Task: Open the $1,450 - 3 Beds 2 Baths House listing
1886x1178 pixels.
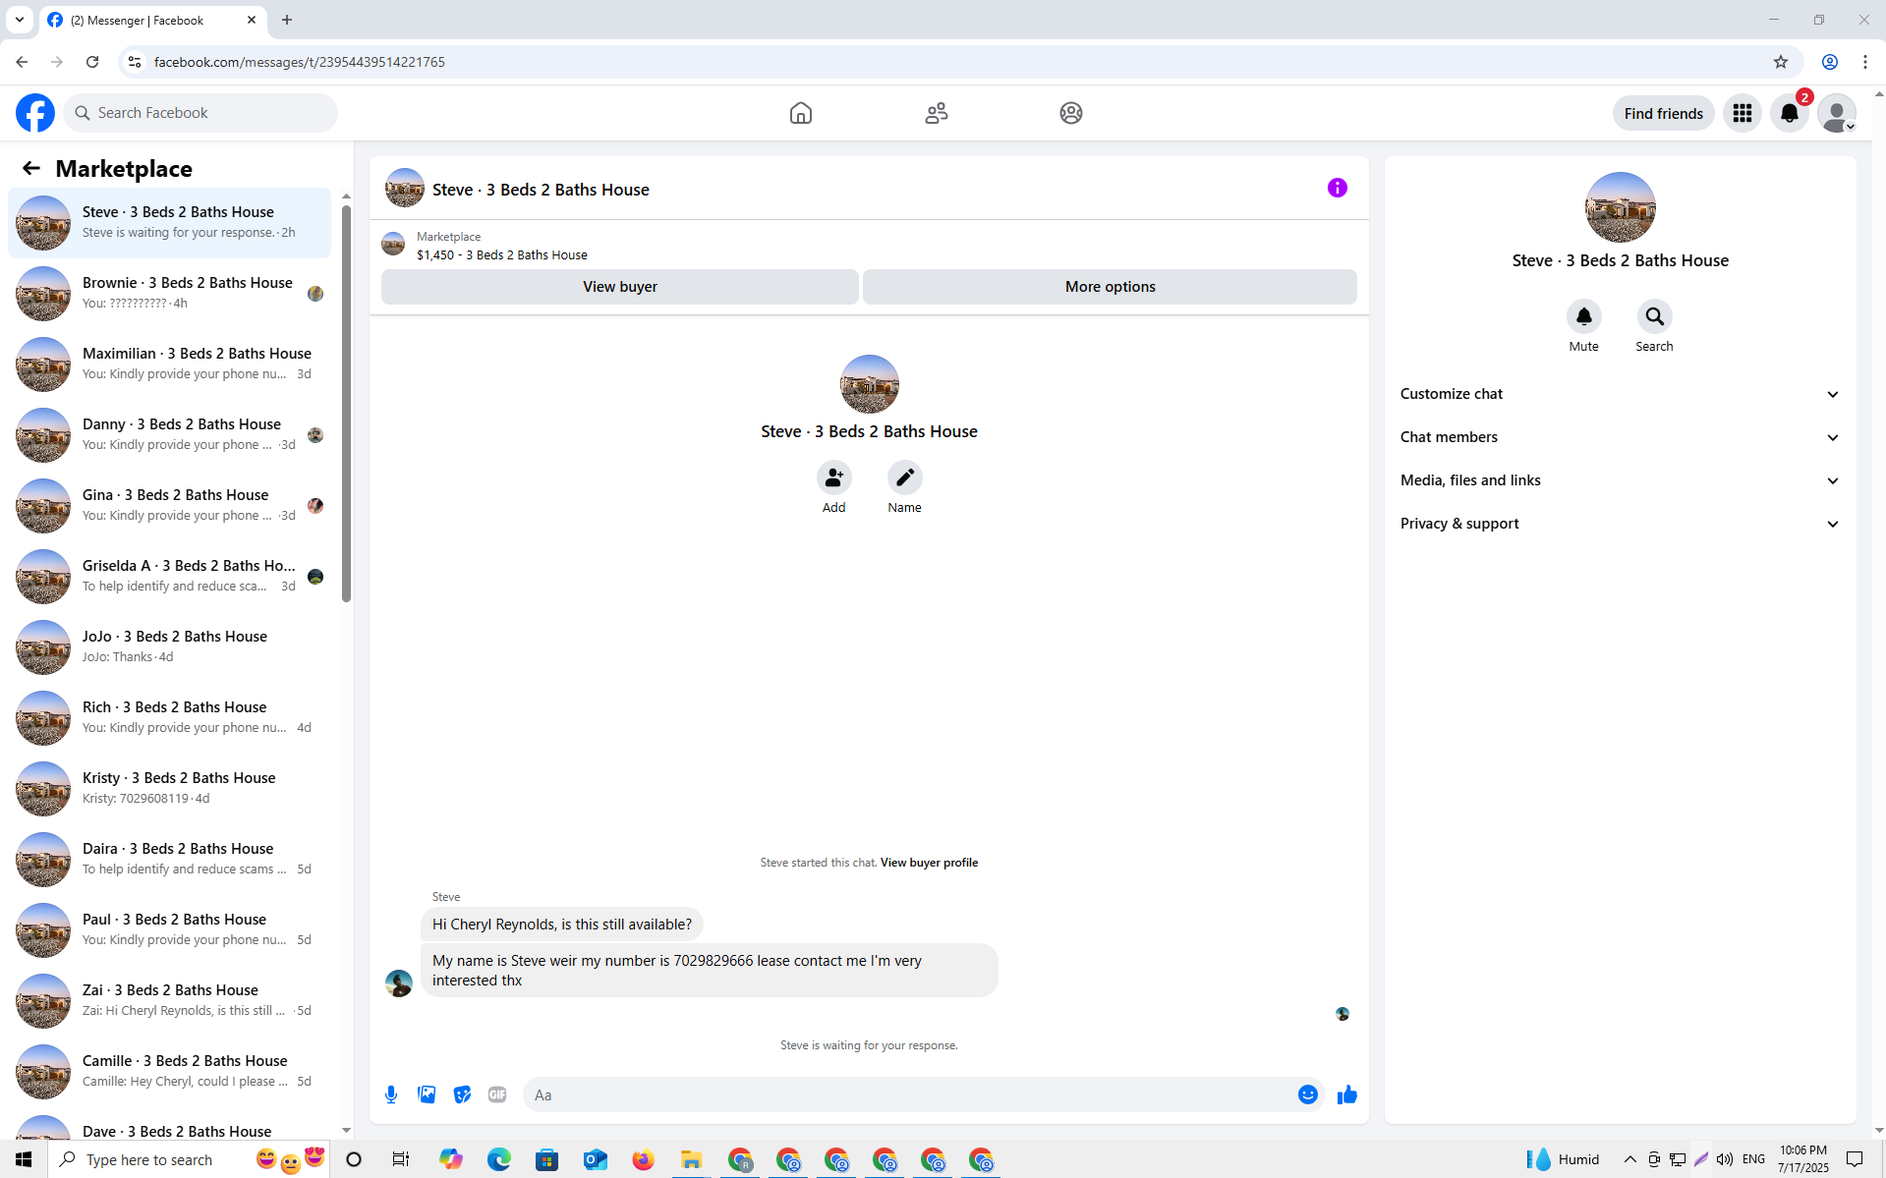Action: pos(502,254)
